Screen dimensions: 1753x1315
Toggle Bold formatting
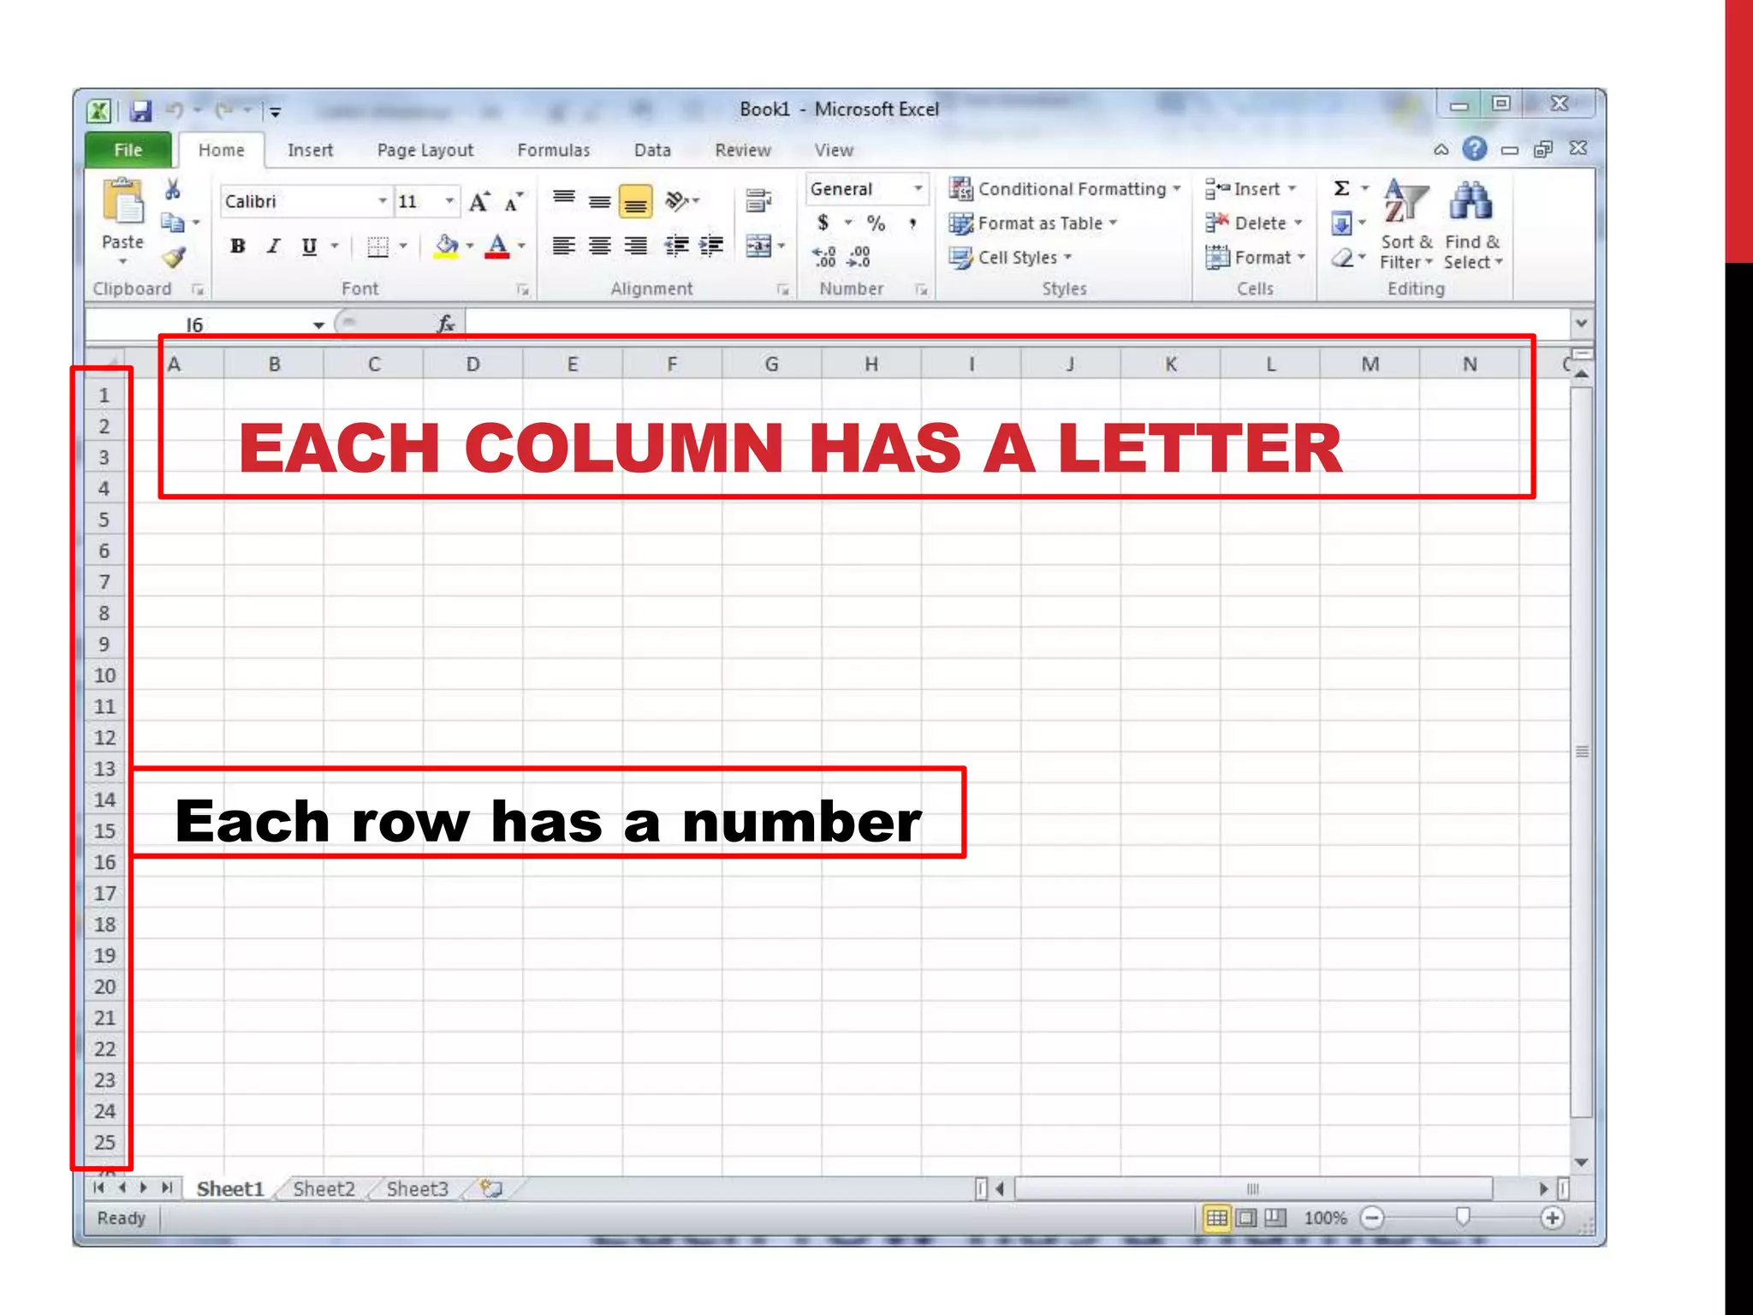coord(237,247)
